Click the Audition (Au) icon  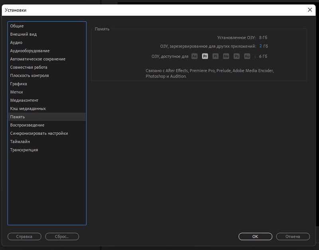[x=247, y=57]
